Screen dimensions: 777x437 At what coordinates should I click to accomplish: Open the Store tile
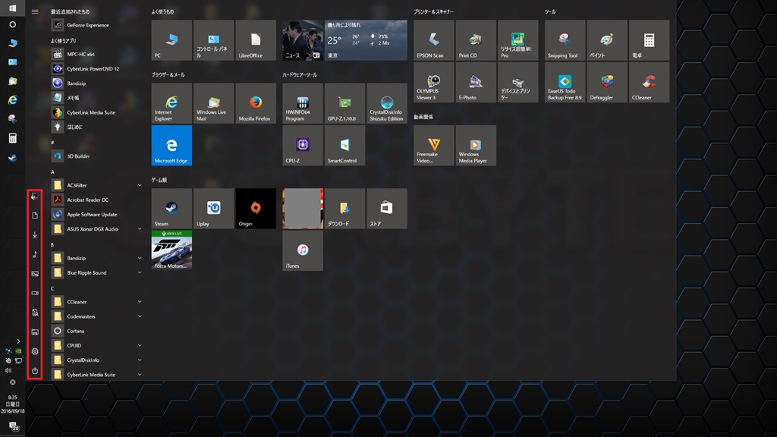tap(387, 208)
